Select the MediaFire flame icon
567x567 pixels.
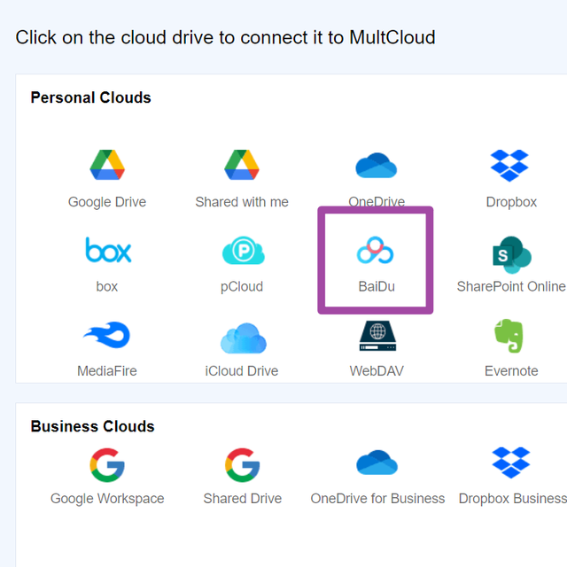pos(106,335)
